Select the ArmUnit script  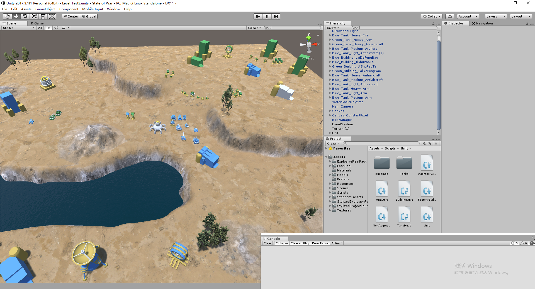[382, 189]
